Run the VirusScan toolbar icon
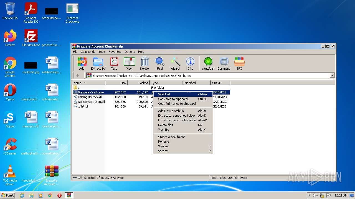 pos(208,64)
